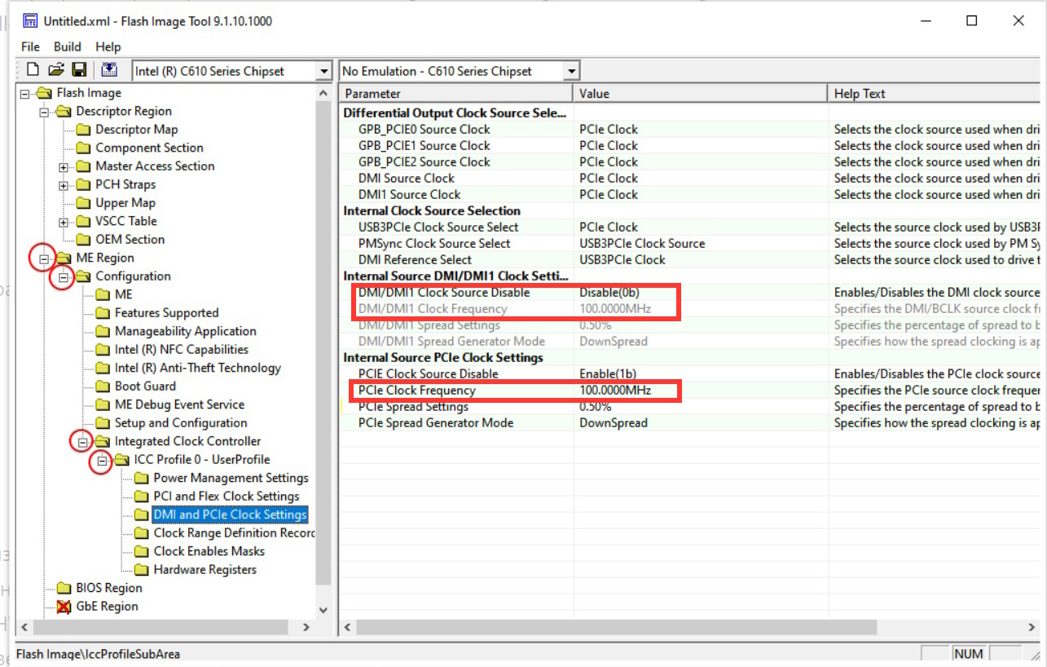Click the PCIE Clock Source Disable parameter
This screenshot has height=667, width=1047.
pyautogui.click(x=429, y=373)
